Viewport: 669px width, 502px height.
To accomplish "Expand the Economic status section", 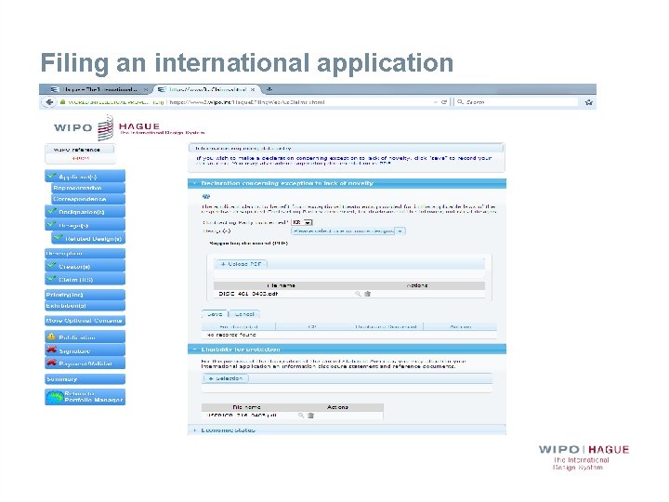I will (x=194, y=430).
